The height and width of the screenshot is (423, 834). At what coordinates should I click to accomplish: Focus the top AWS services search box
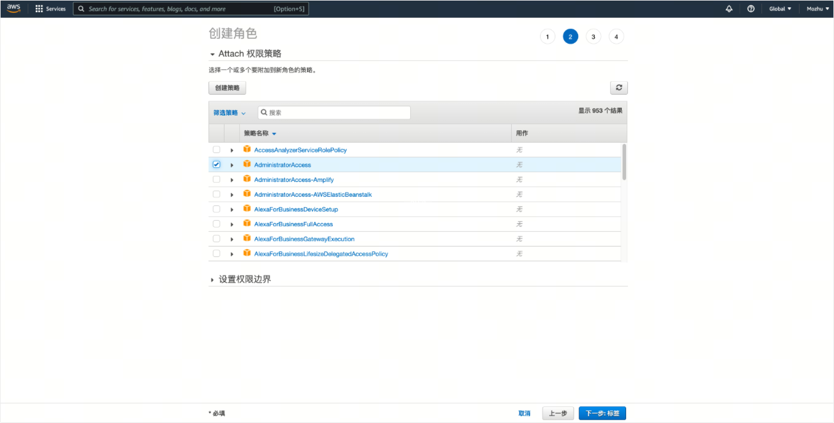[191, 9]
